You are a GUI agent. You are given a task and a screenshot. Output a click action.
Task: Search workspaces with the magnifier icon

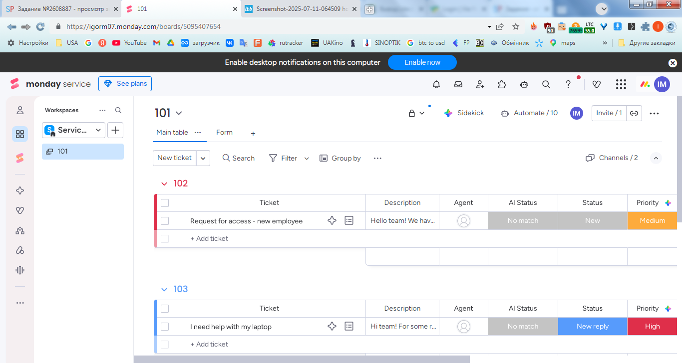click(118, 110)
